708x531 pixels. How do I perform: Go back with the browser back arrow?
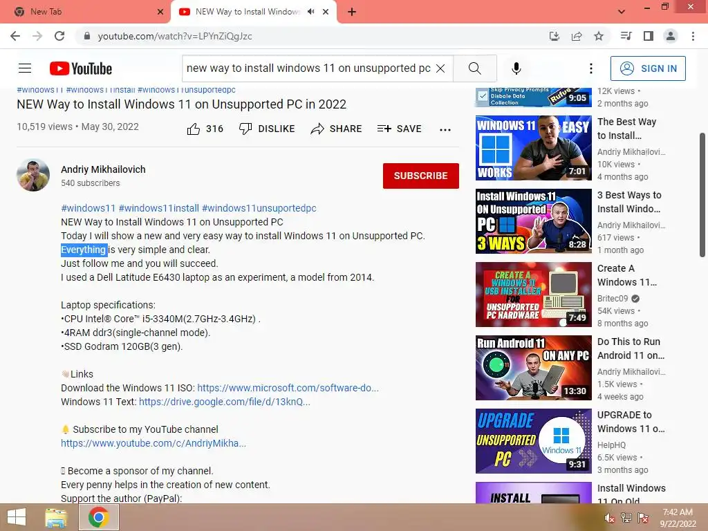tap(15, 36)
